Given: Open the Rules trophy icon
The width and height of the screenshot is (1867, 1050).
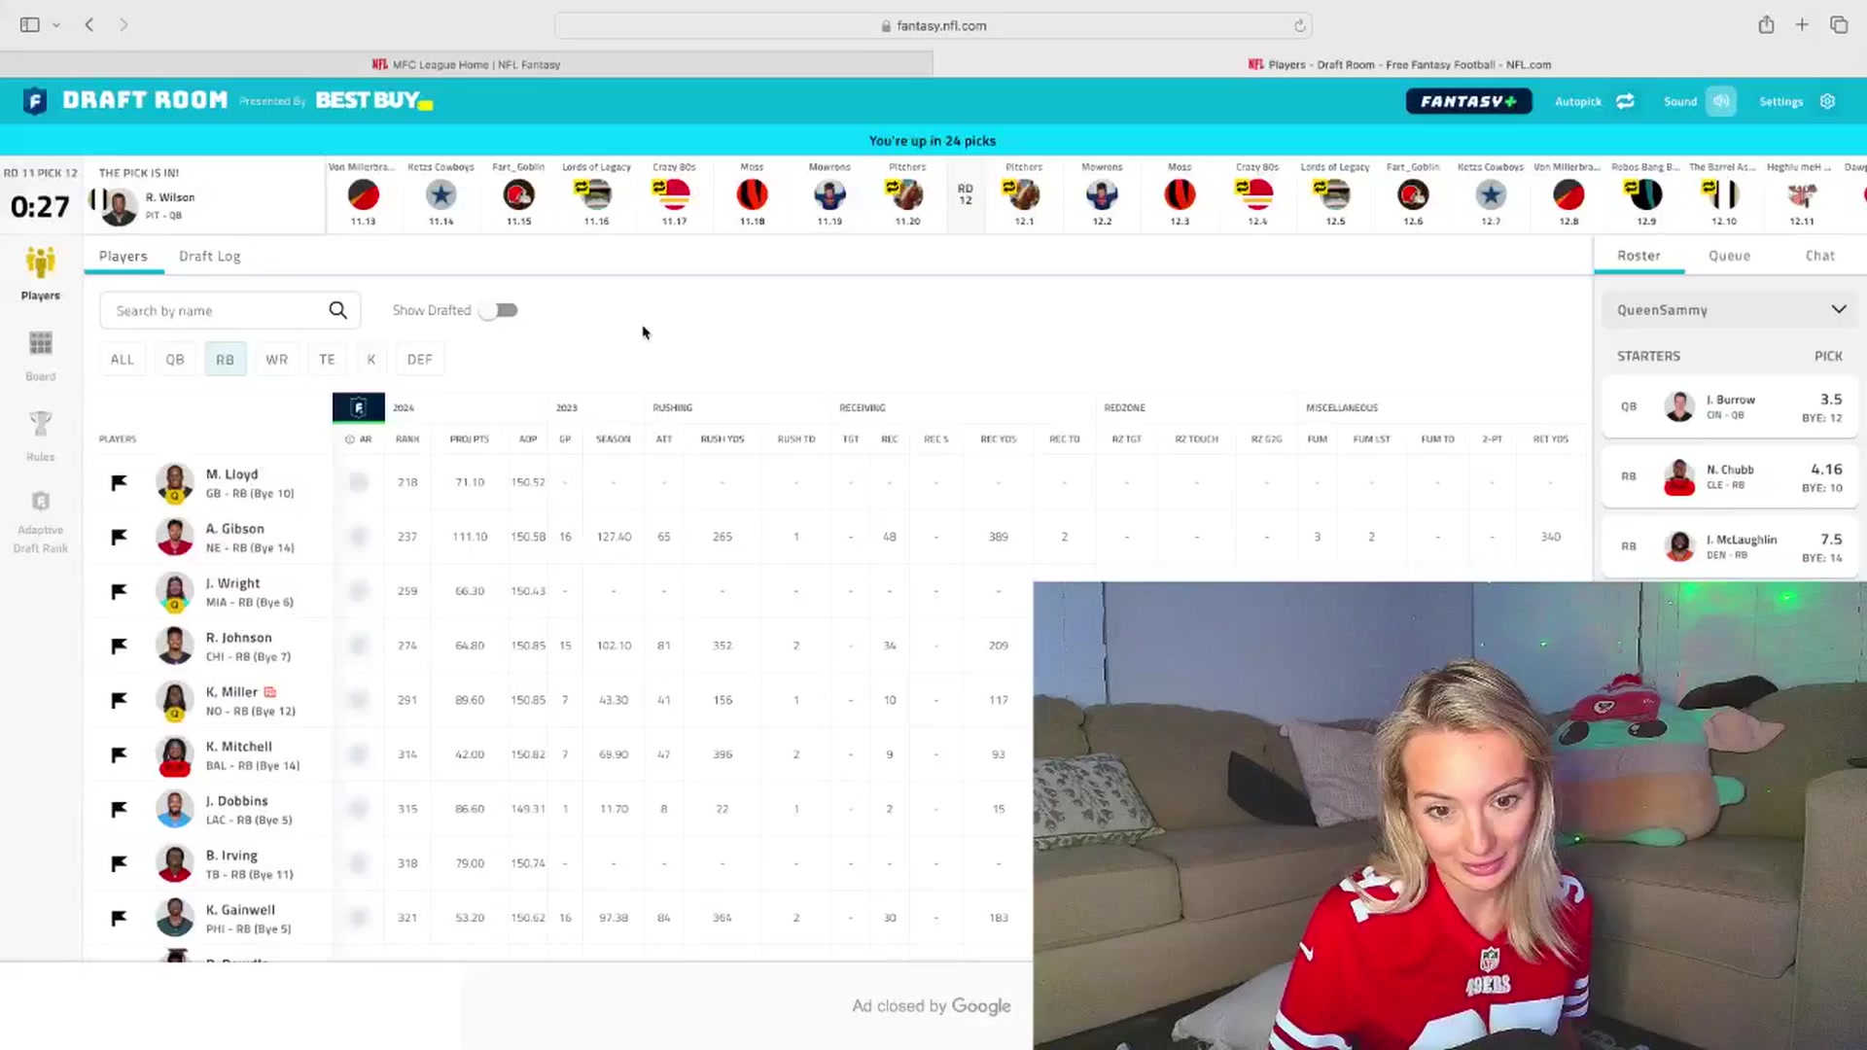Looking at the screenshot, I should [40, 436].
